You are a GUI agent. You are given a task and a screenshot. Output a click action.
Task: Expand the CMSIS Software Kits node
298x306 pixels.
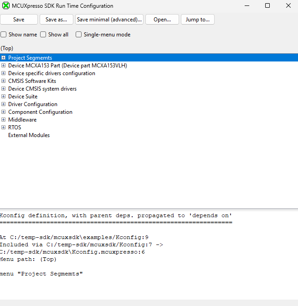pyautogui.click(x=3, y=81)
